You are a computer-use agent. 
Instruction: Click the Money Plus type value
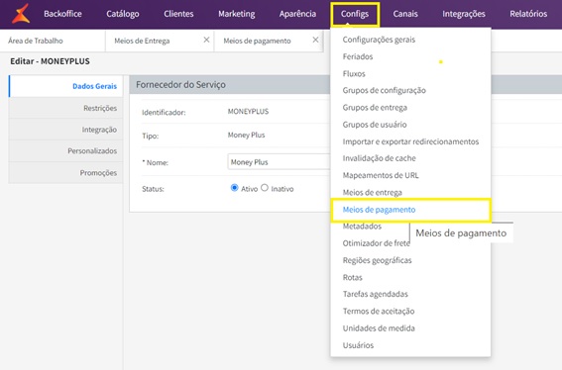click(246, 135)
